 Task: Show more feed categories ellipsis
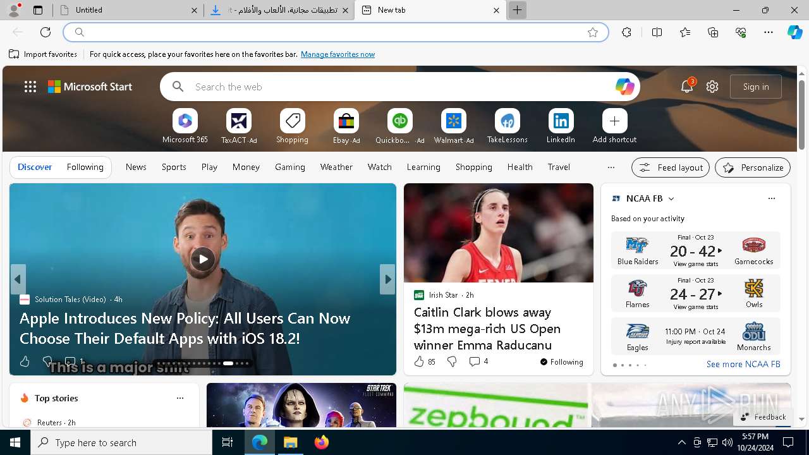click(x=611, y=167)
